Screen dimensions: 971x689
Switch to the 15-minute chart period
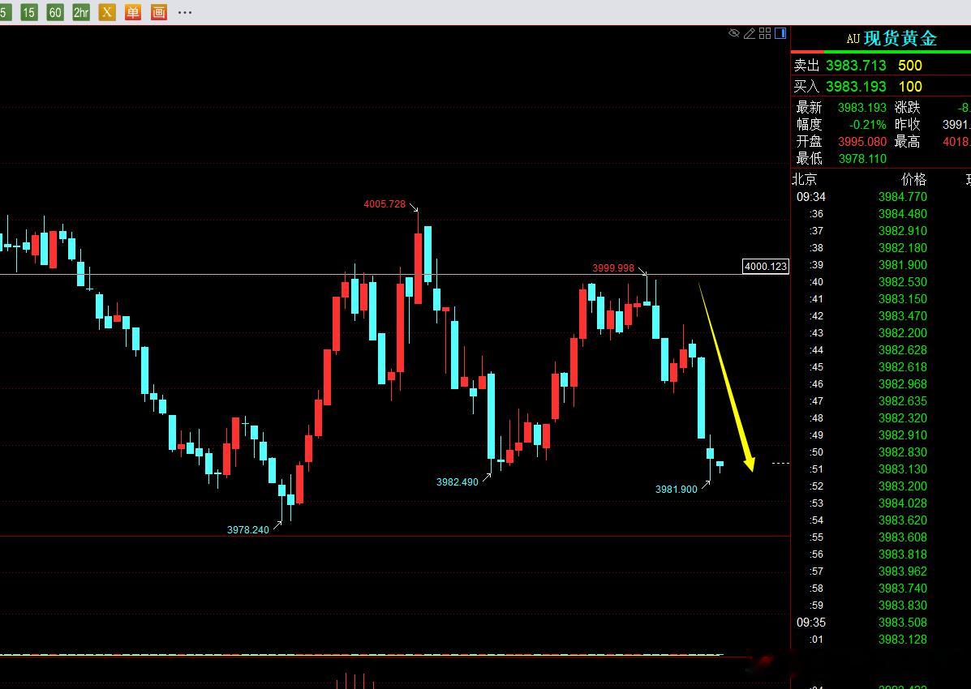(x=28, y=12)
